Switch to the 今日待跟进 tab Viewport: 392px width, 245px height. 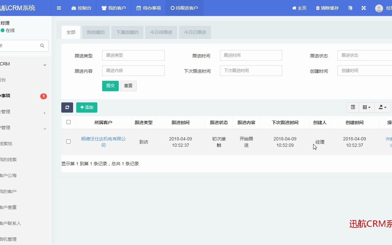161,32
